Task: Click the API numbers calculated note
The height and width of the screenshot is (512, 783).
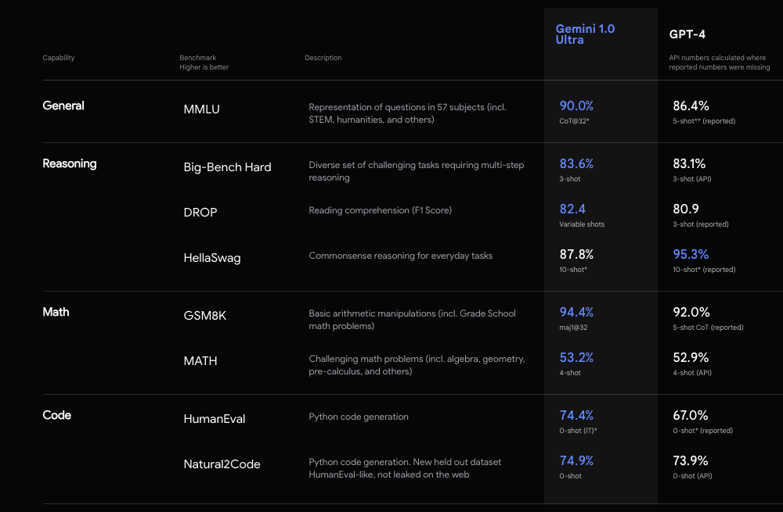Action: (719, 63)
